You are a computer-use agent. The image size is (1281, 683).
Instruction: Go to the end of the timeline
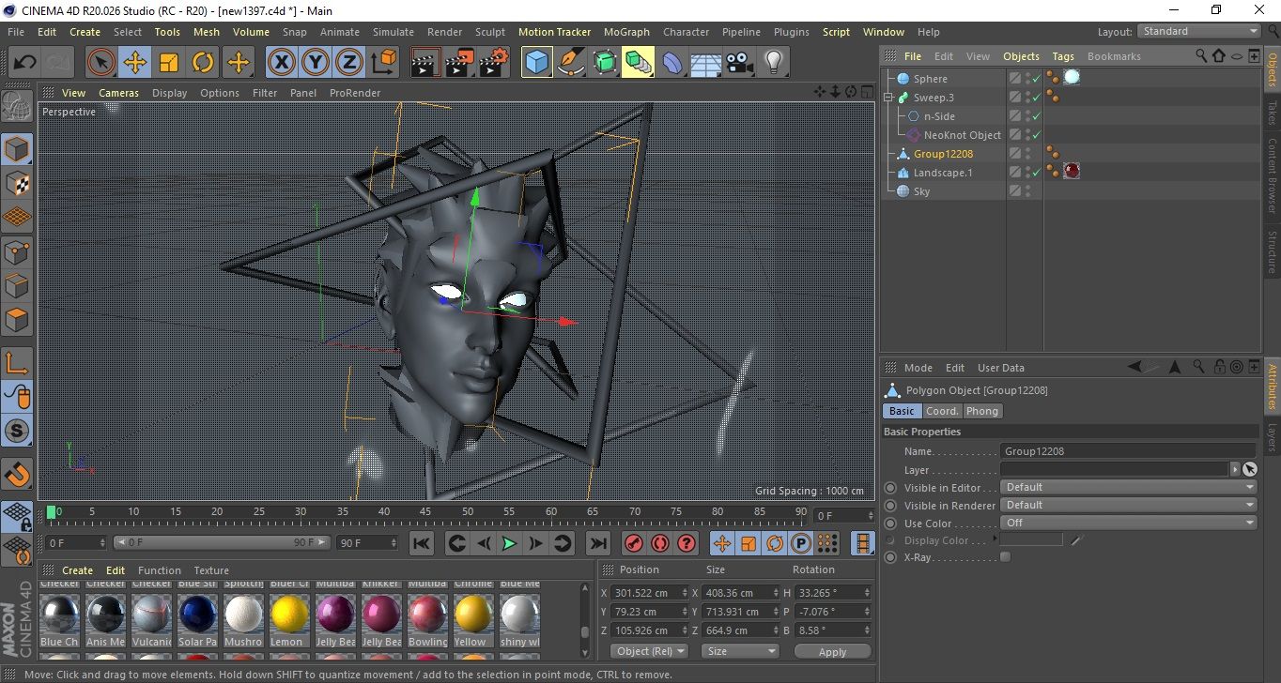[597, 543]
